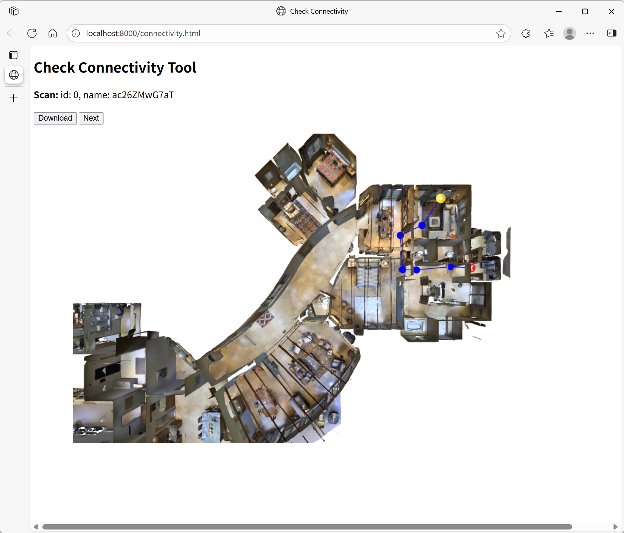Image resolution: width=624 pixels, height=533 pixels.
Task: Click the yellow waypoint node on the map
Action: pos(441,198)
